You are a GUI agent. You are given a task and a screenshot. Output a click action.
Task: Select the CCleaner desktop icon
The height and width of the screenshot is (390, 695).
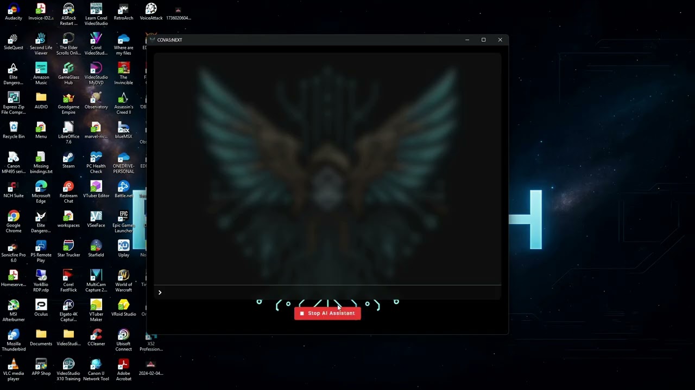coord(96,337)
